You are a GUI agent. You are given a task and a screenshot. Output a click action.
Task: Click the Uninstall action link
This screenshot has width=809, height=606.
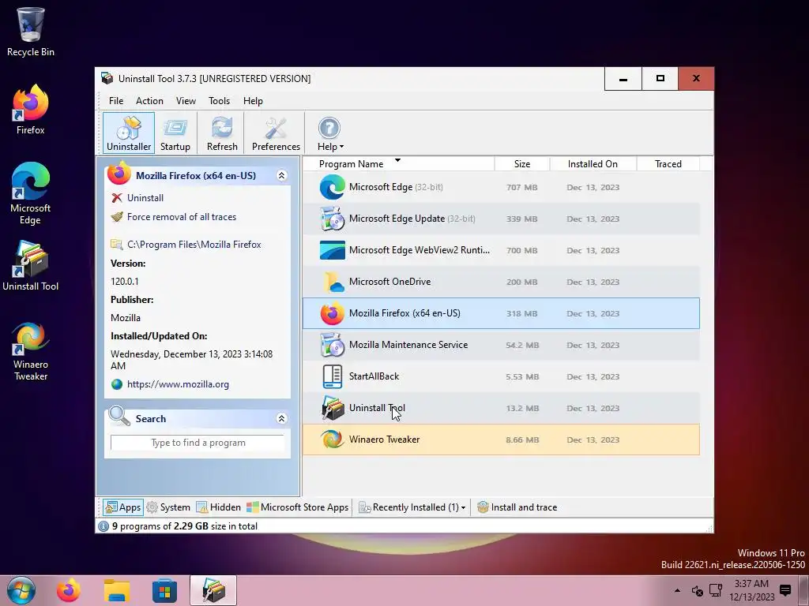[x=145, y=198]
